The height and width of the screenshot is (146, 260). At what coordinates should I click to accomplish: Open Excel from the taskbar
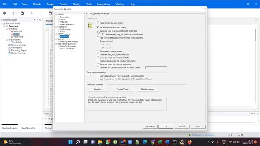(160, 142)
